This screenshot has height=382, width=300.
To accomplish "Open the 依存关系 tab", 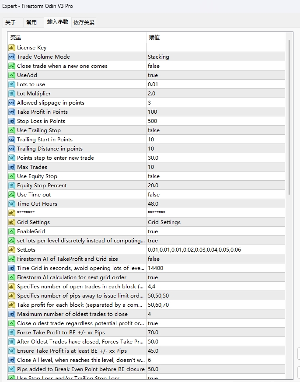I will click(x=84, y=22).
